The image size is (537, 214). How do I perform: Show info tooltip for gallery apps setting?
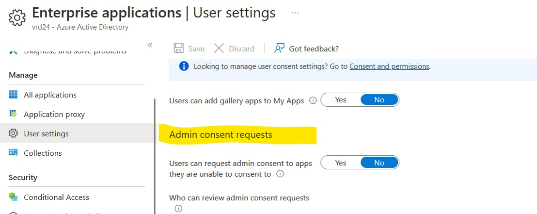point(313,100)
